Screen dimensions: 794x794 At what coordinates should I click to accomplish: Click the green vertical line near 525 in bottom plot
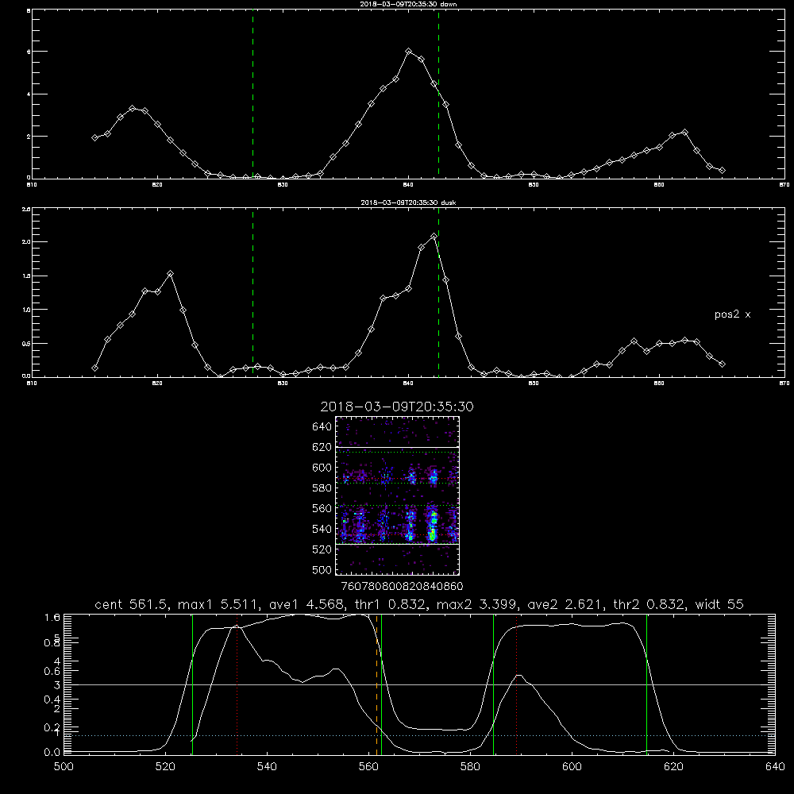pos(192,684)
